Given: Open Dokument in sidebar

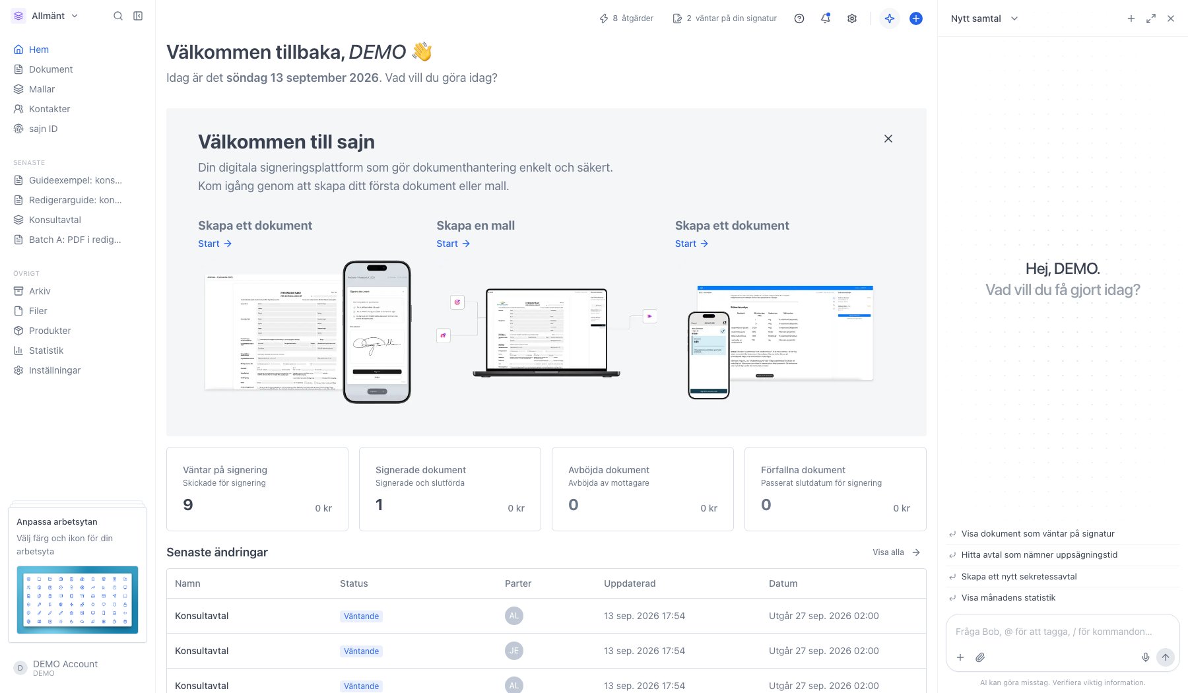Looking at the screenshot, I should point(77,69).
